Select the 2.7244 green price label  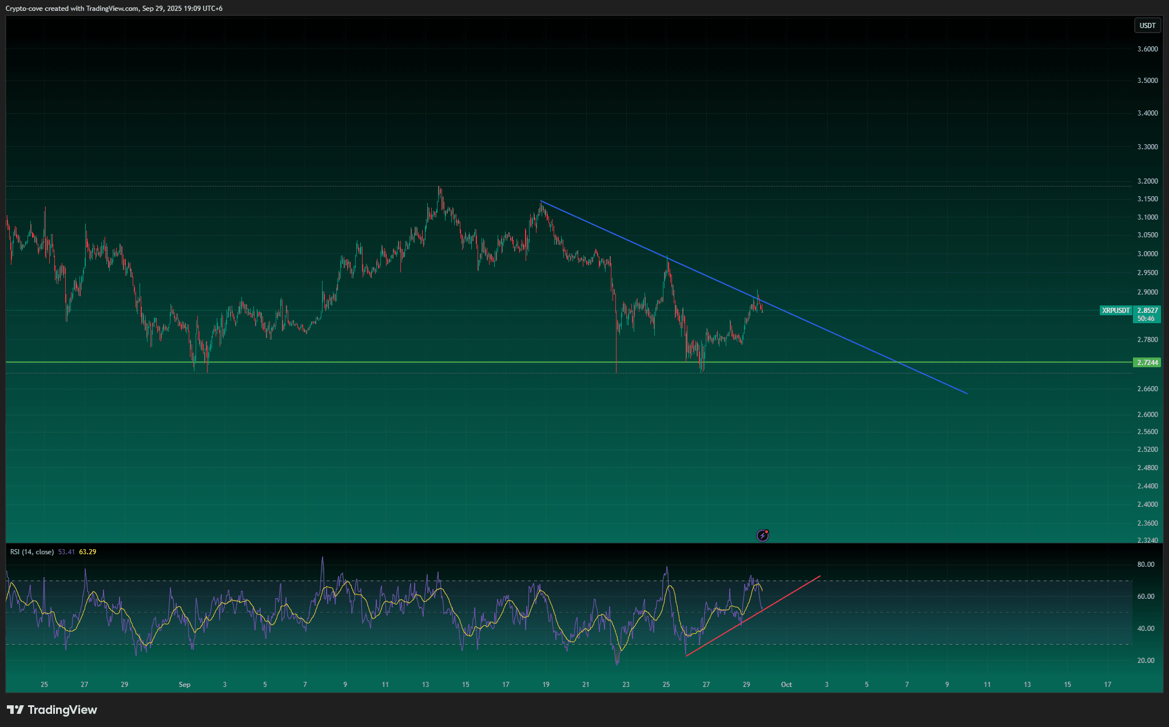click(1147, 363)
